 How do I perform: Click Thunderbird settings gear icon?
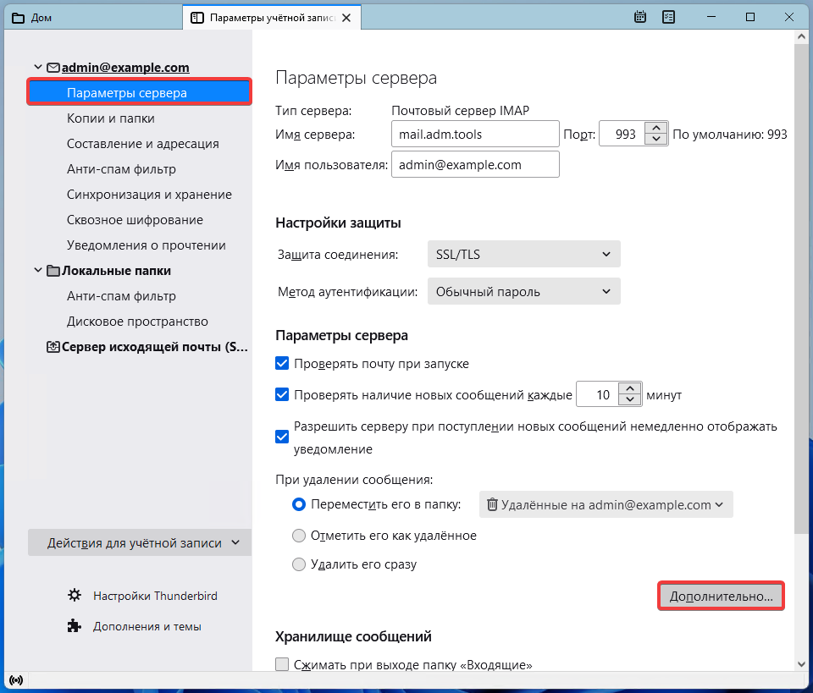(75, 596)
